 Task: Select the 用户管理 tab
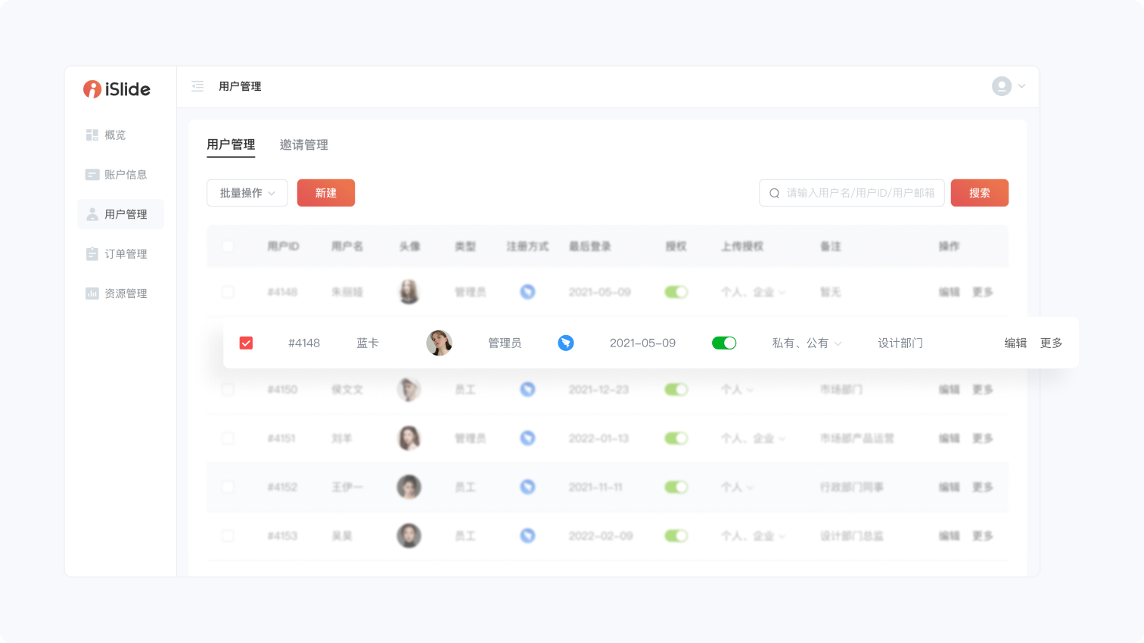pos(231,144)
